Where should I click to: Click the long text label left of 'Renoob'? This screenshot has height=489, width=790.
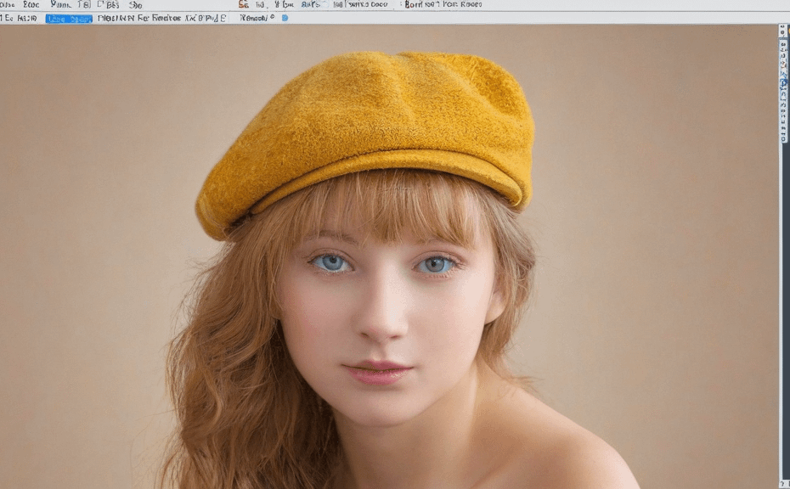click(161, 18)
